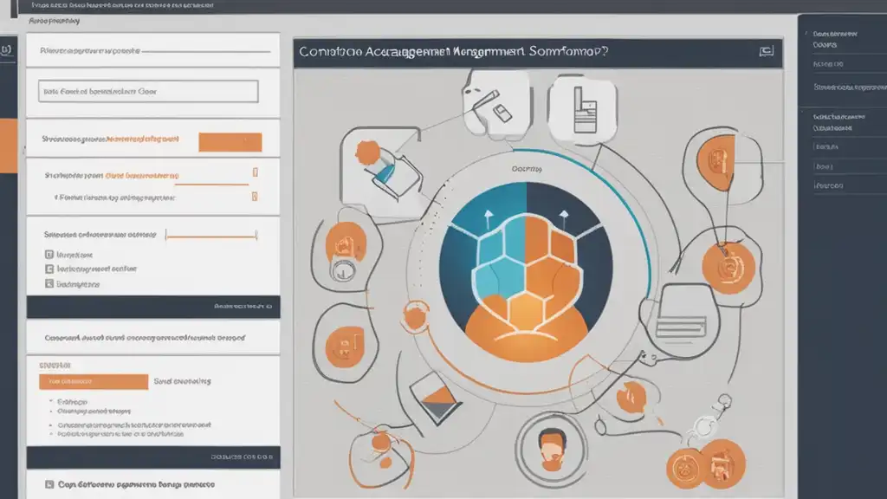Tick the third checkbox under the slider
This screenshot has width=887, height=499.
coord(49,283)
